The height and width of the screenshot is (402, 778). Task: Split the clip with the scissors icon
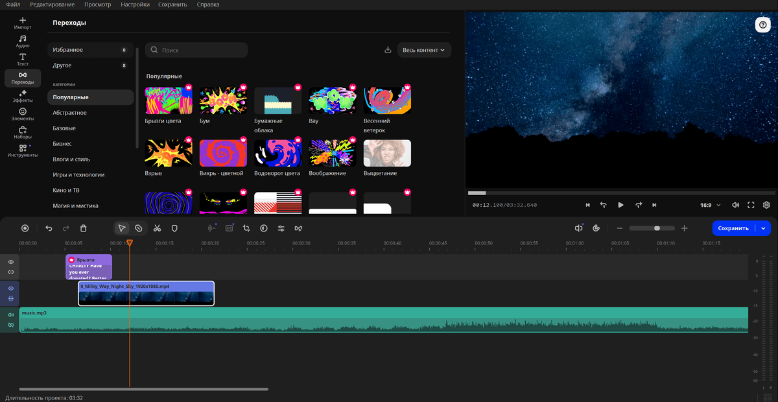(157, 228)
